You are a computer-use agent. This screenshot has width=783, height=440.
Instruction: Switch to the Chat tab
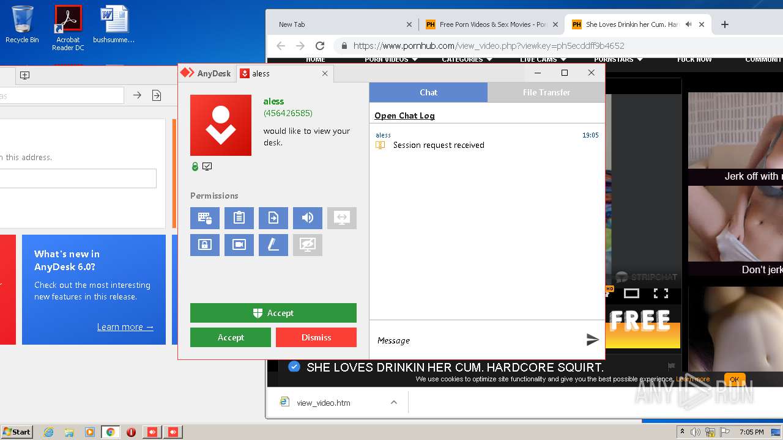(428, 92)
